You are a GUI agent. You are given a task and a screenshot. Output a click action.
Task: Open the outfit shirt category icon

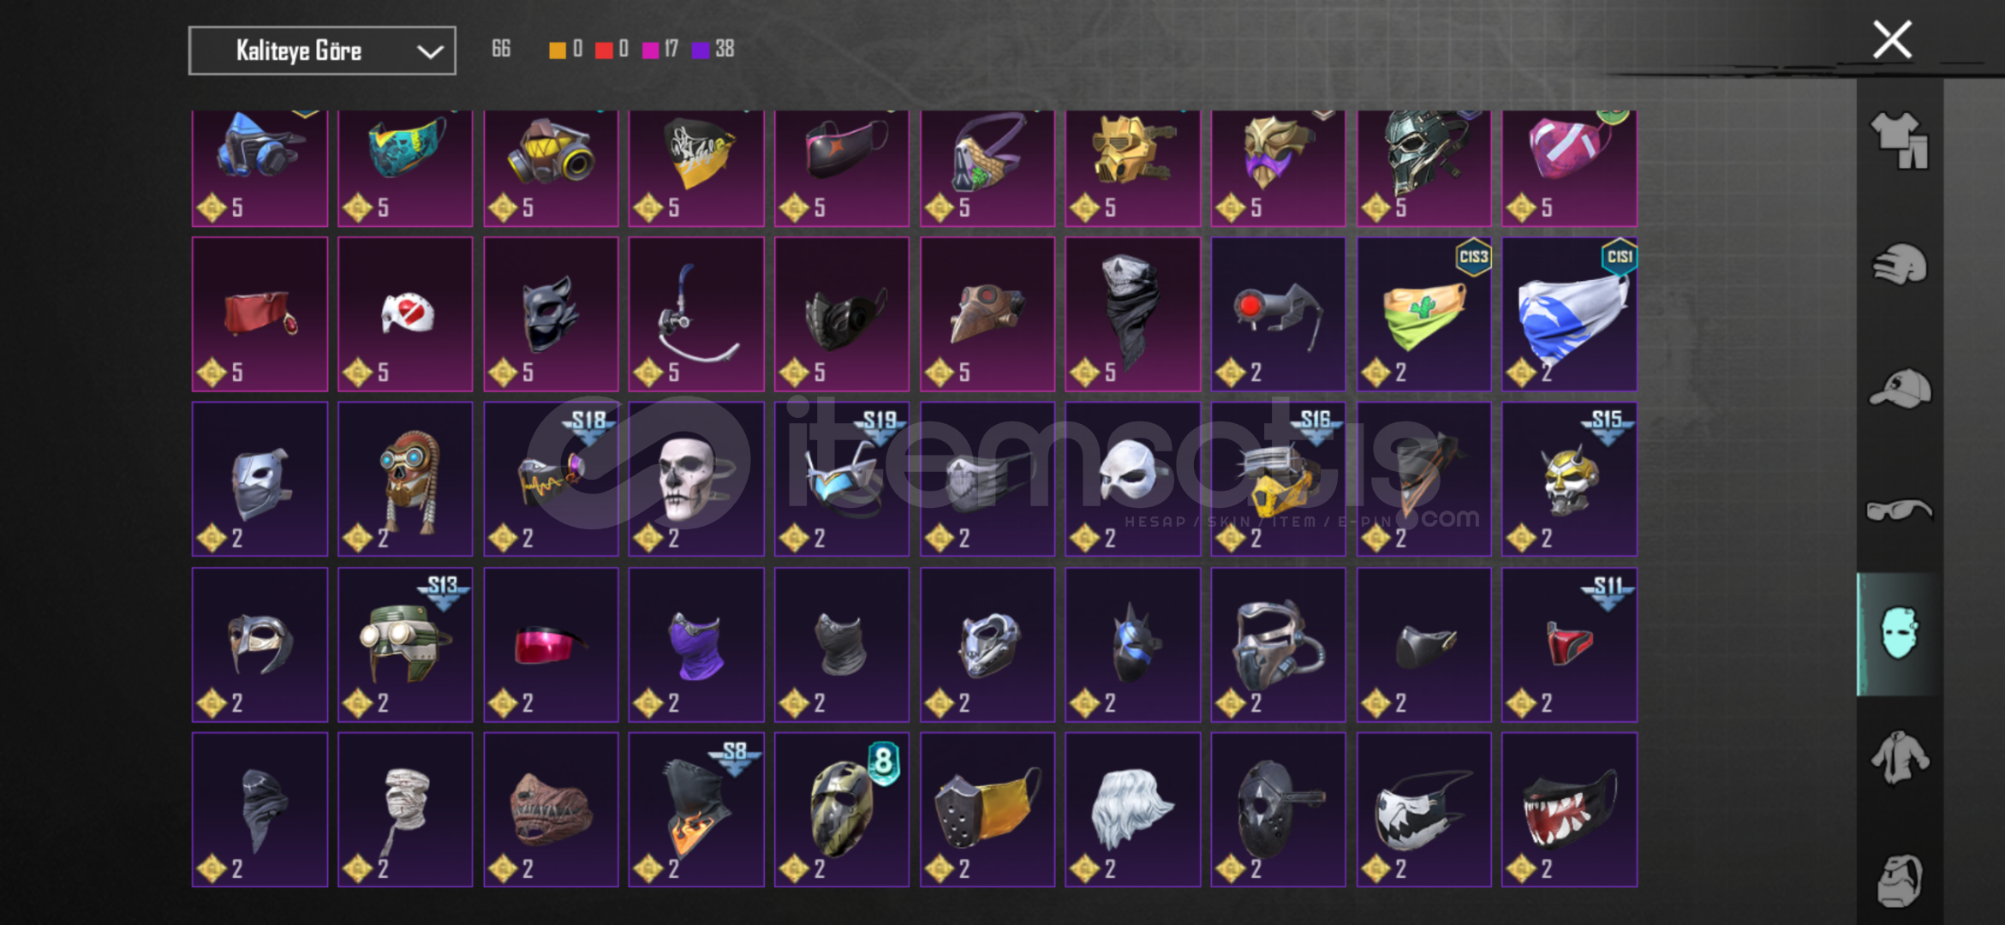(1899, 140)
